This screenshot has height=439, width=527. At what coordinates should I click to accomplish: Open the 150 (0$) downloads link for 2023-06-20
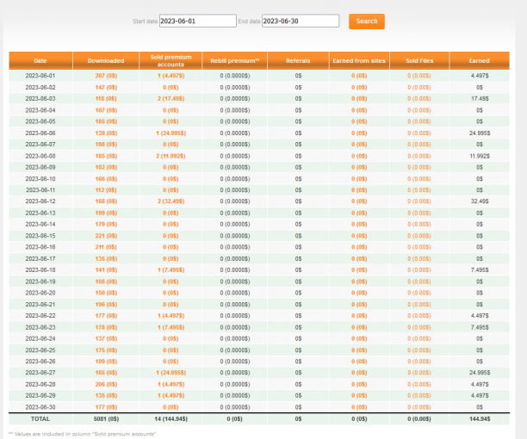106,293
